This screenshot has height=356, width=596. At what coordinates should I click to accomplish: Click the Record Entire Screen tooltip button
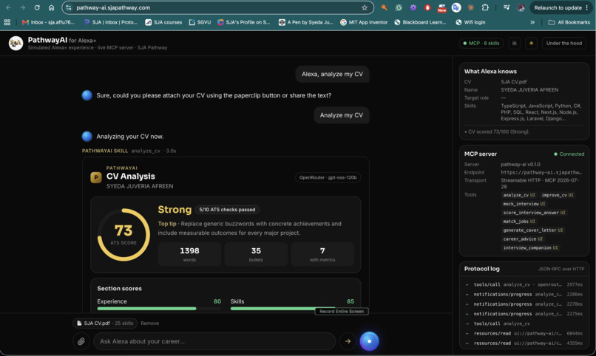[x=342, y=311]
